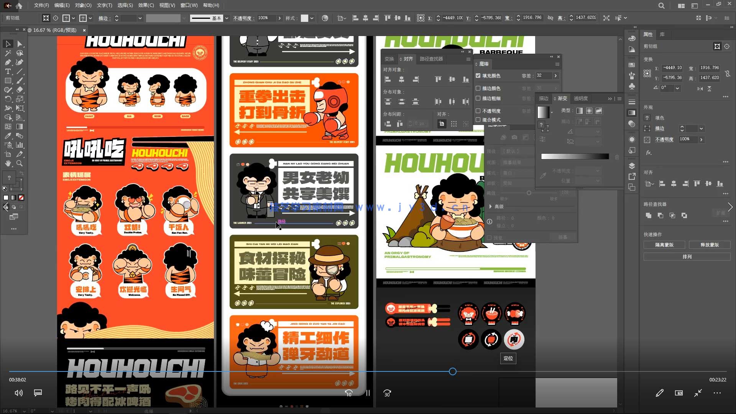Select the Hand tool
736x414 pixels.
pyautogui.click(x=8, y=163)
